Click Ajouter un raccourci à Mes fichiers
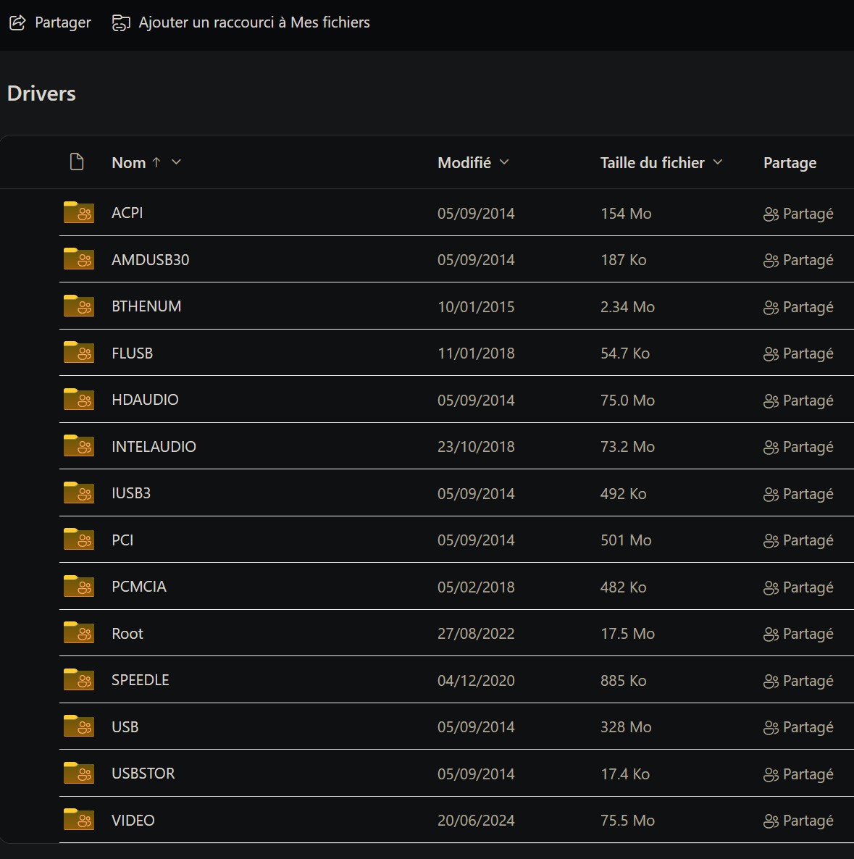Viewport: 854px width, 859px height. 254,22
